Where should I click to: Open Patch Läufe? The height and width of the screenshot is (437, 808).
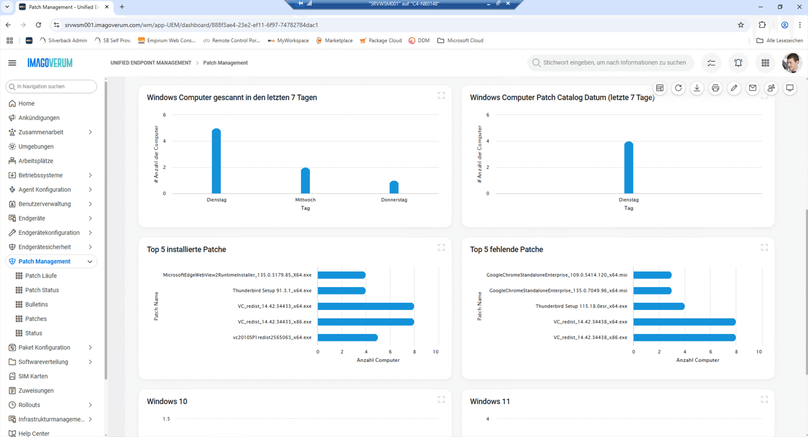[41, 276]
